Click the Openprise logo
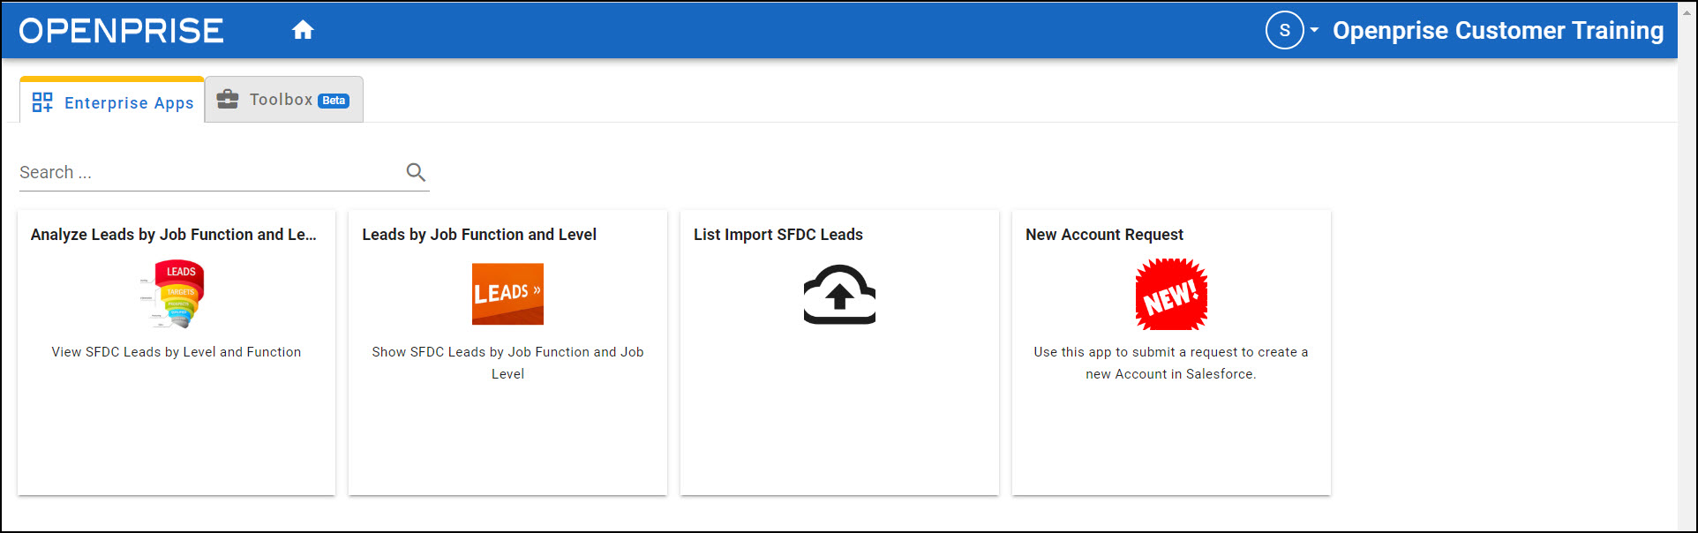This screenshot has height=533, width=1698. coord(121,31)
